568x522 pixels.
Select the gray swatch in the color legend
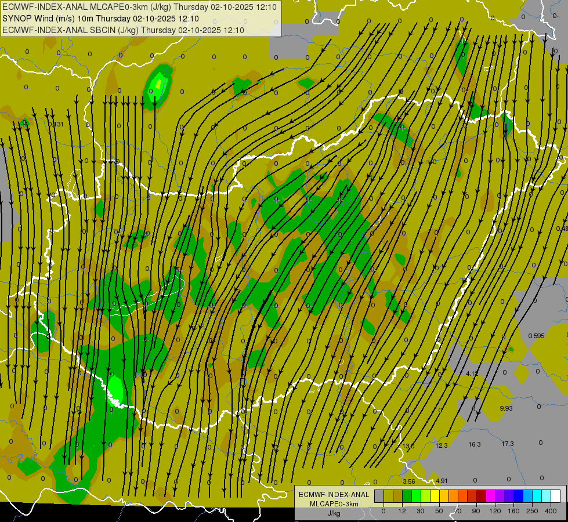pos(379,496)
